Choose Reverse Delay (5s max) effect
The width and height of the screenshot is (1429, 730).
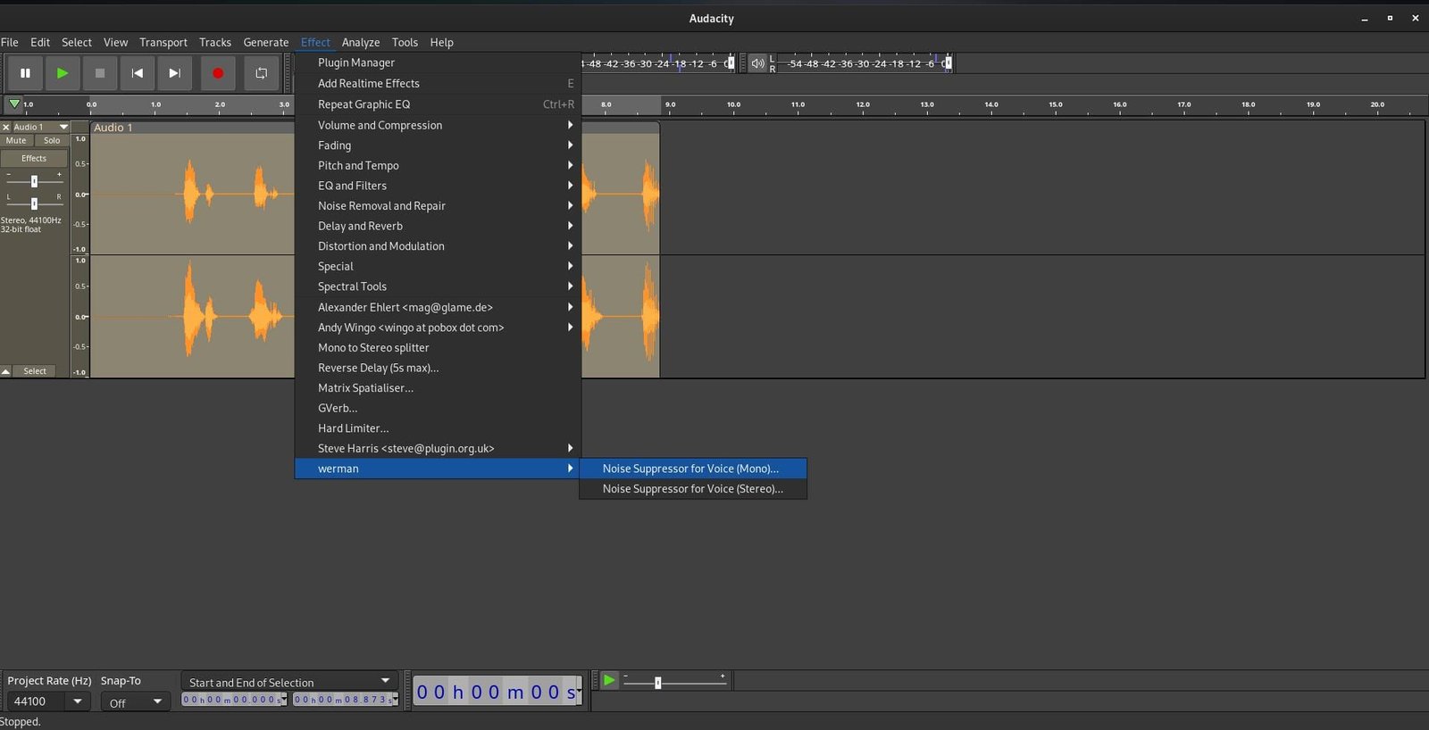(438, 368)
